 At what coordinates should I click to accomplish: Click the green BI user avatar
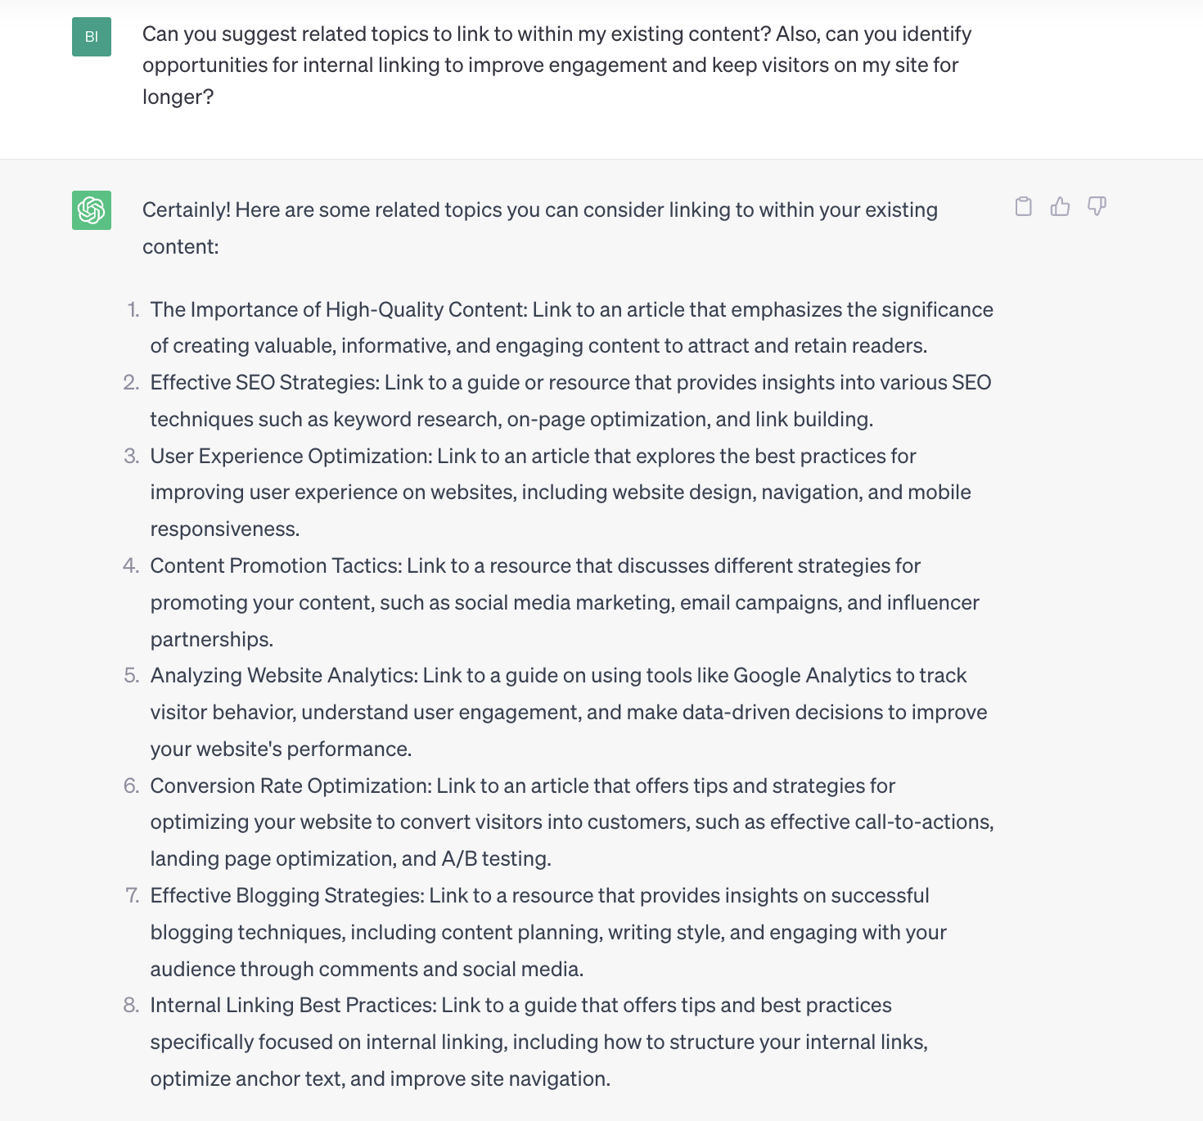[x=92, y=37]
